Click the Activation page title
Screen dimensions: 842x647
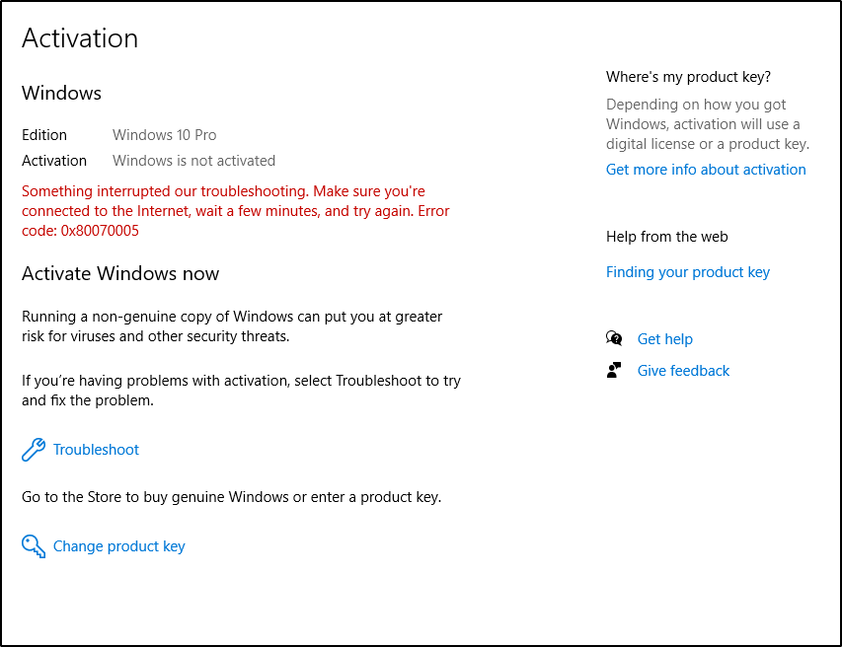tap(80, 38)
